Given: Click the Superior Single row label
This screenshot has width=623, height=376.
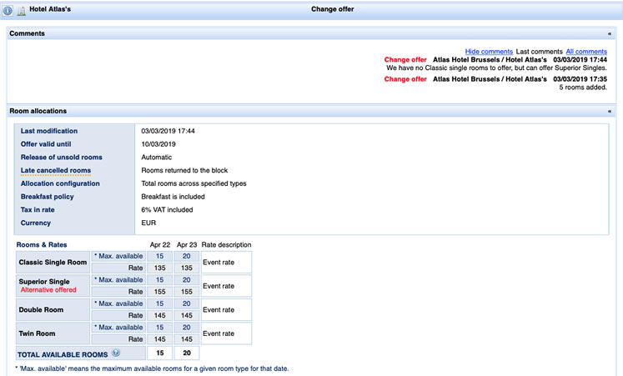Looking at the screenshot, I should click(44, 282).
